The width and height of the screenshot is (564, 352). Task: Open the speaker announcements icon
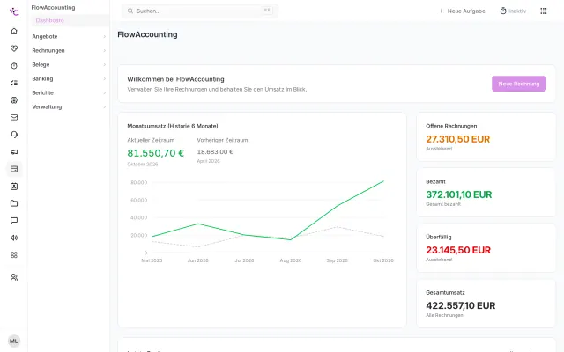14,238
